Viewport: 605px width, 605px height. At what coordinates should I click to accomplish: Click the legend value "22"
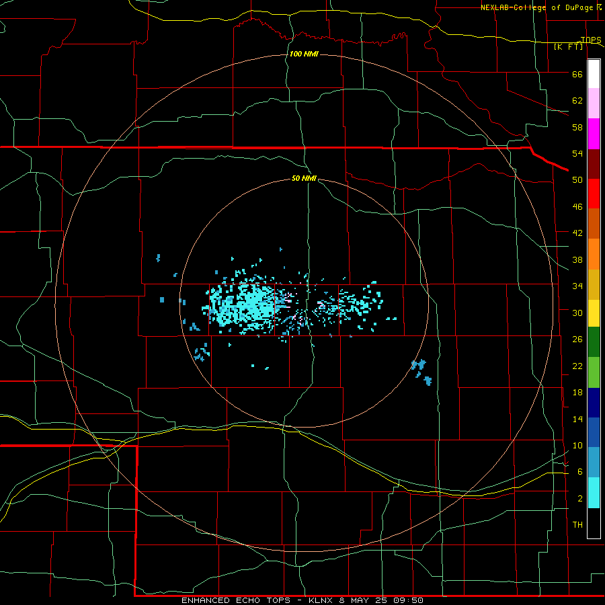pyautogui.click(x=577, y=366)
